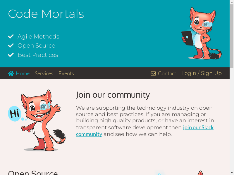The height and width of the screenshot is (175, 234).
Task: Open Login / Sign Up
Action: (202, 73)
